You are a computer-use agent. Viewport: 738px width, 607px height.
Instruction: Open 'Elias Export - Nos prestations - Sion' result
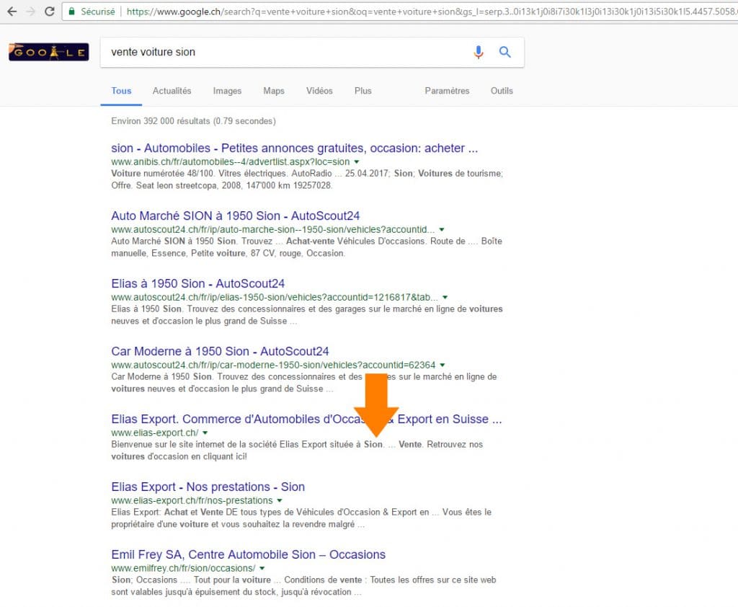pyautogui.click(x=208, y=487)
